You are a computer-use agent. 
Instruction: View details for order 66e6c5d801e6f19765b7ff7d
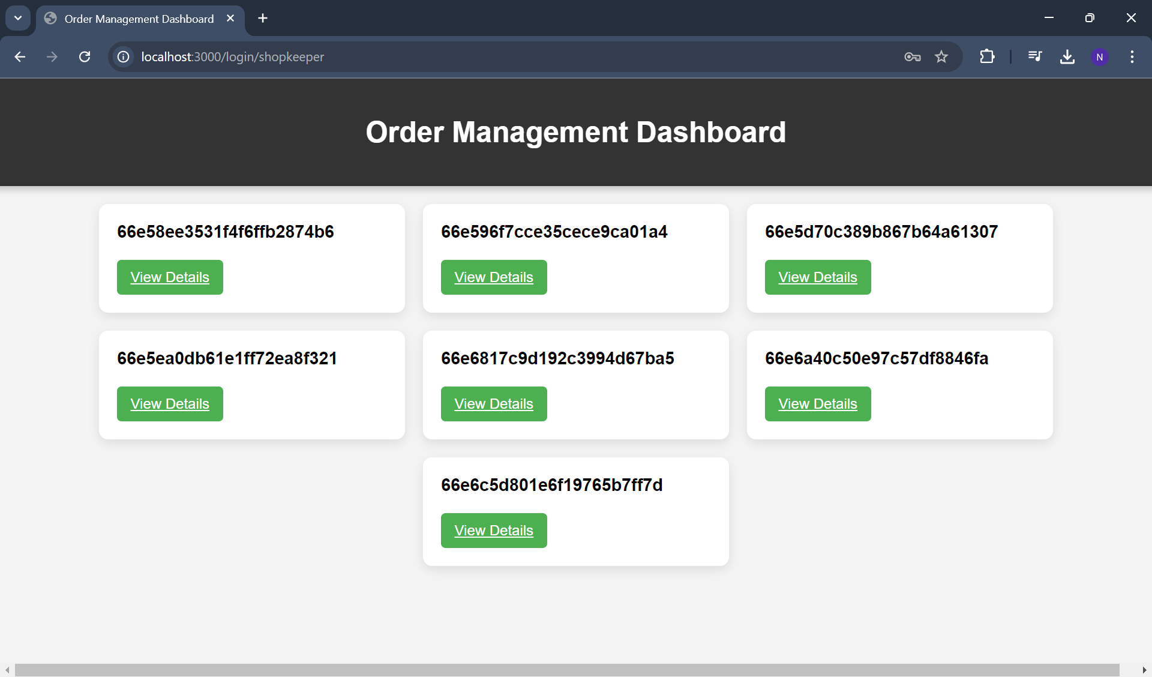tap(494, 531)
